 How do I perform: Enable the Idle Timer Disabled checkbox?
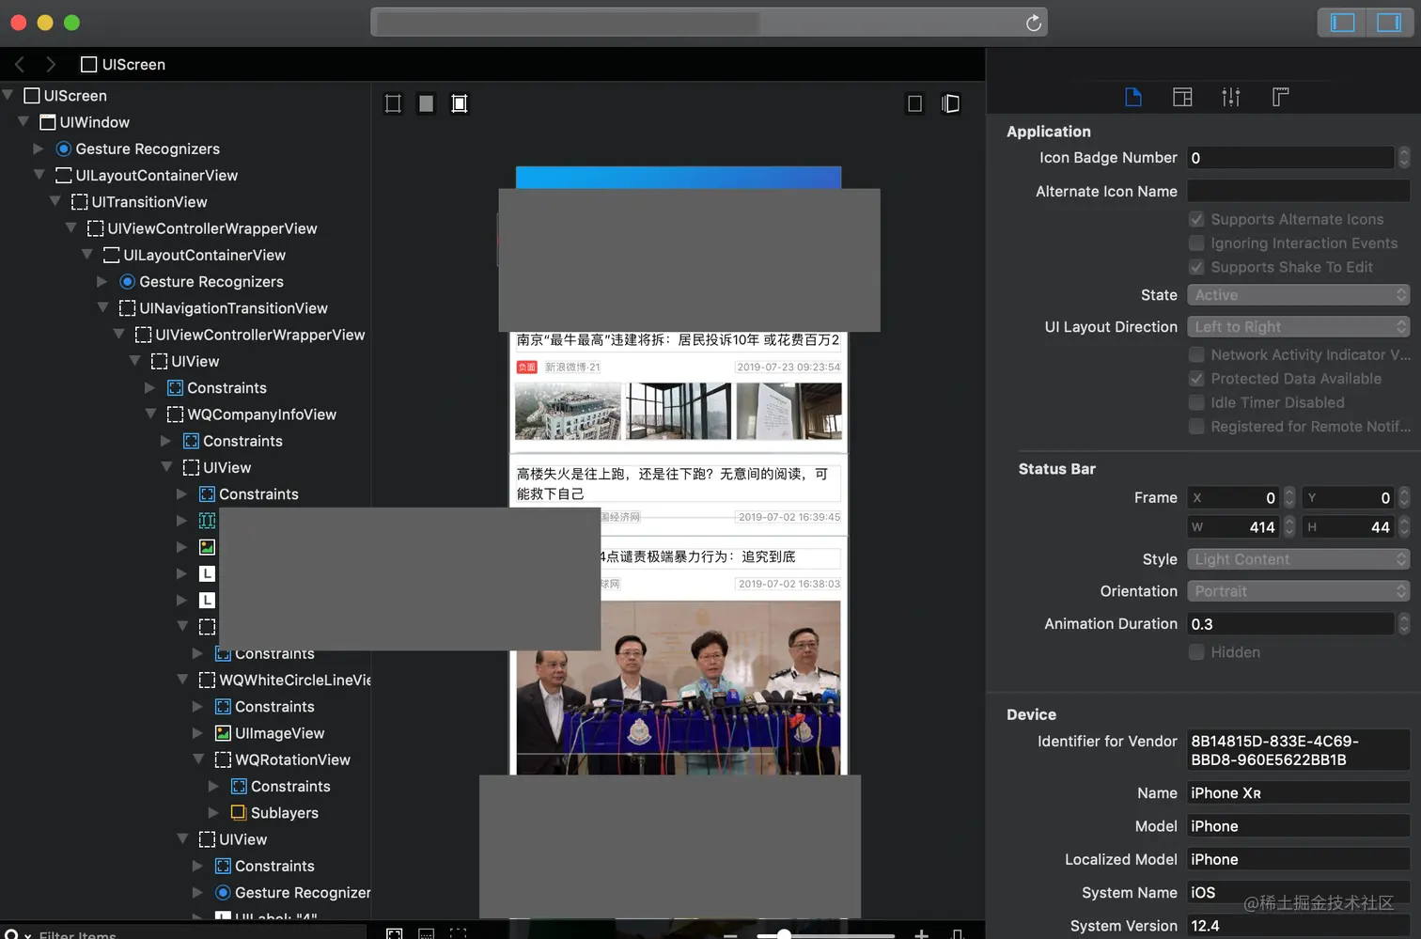click(x=1196, y=402)
